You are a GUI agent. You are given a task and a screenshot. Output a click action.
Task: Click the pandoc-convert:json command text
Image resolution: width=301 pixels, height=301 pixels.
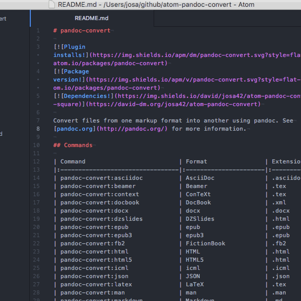[x=94, y=276]
